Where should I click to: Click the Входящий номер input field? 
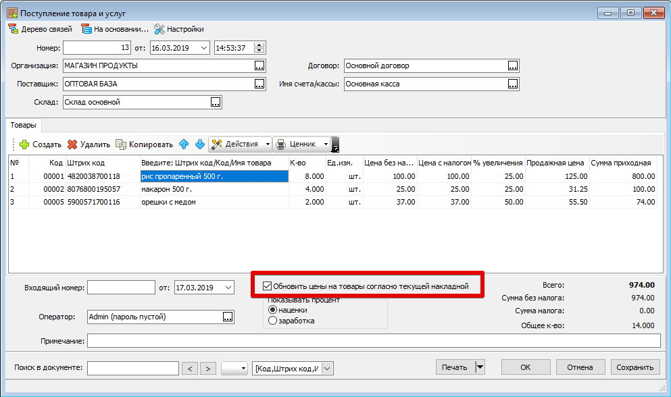tap(121, 288)
